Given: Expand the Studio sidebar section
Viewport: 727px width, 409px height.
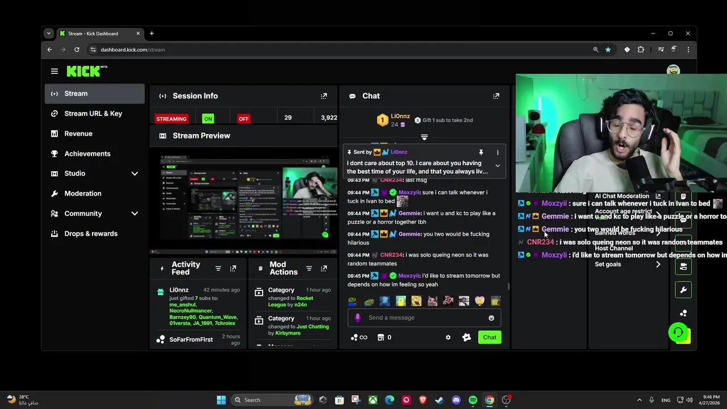Looking at the screenshot, I should point(135,173).
